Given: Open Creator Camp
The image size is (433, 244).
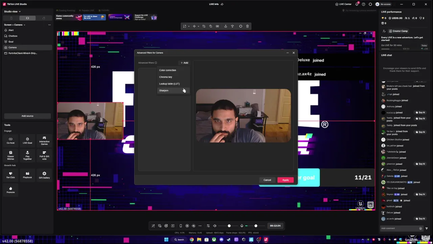Looking at the screenshot, I should pos(398,31).
